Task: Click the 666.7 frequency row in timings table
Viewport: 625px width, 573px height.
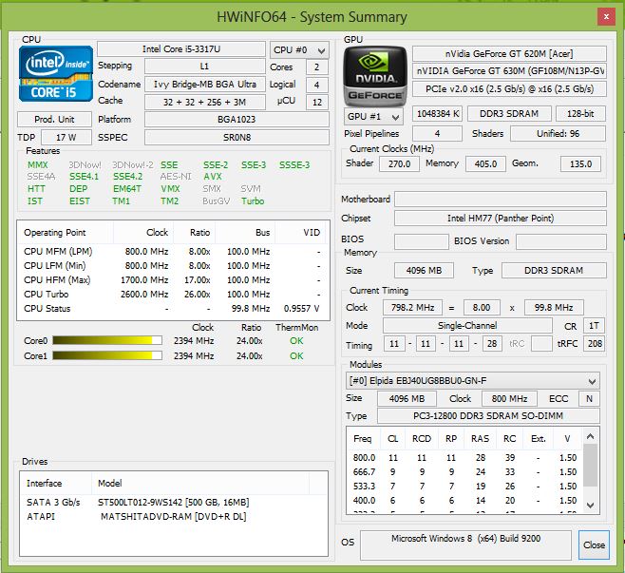Action: pos(464,472)
